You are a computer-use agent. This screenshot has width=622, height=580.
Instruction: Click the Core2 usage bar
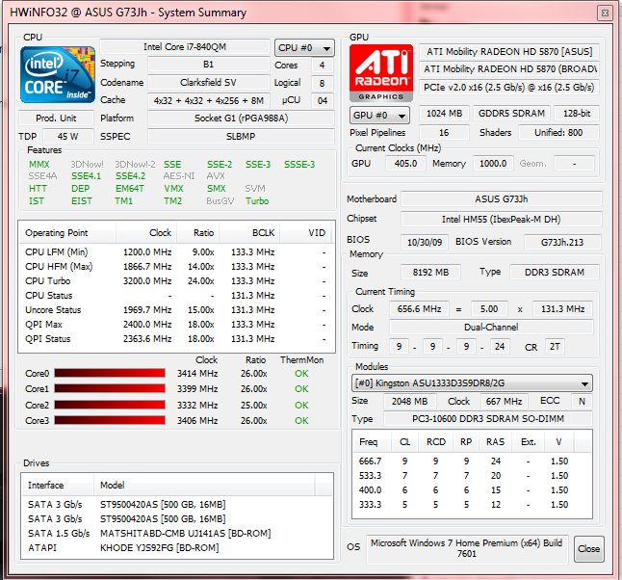[x=110, y=405]
